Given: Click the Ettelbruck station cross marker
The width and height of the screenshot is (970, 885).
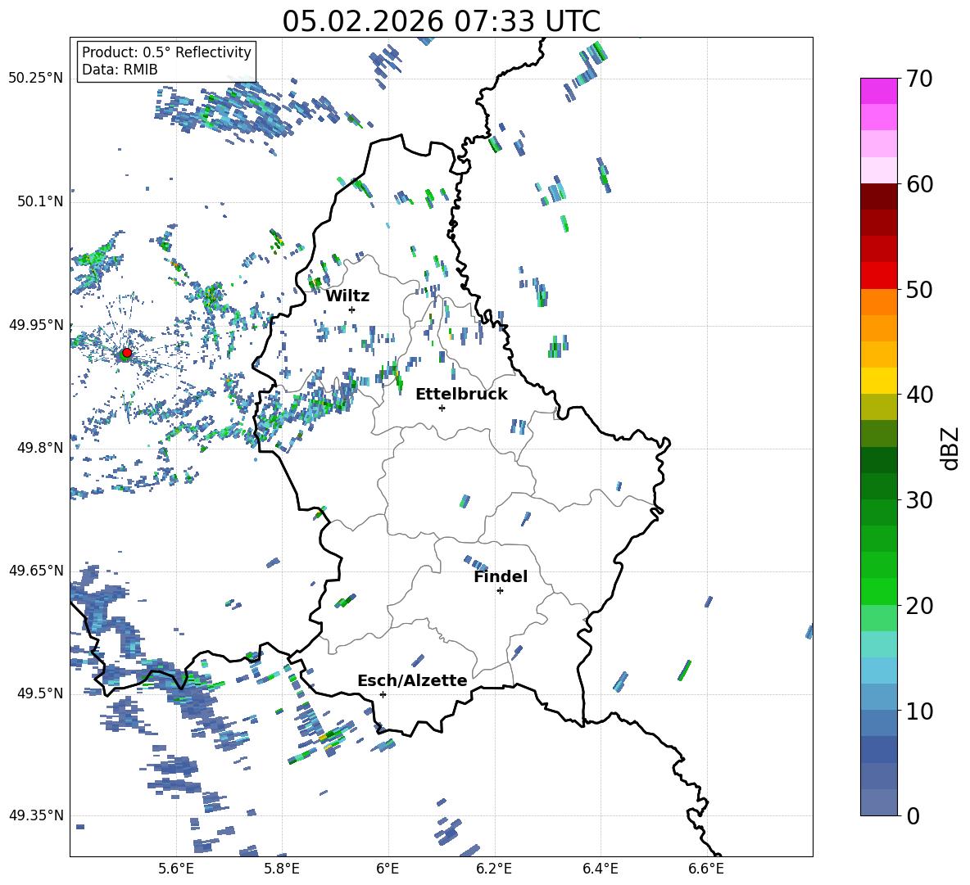Looking at the screenshot, I should (x=442, y=408).
